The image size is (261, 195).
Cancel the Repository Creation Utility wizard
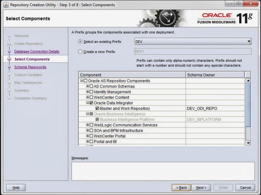point(245,187)
